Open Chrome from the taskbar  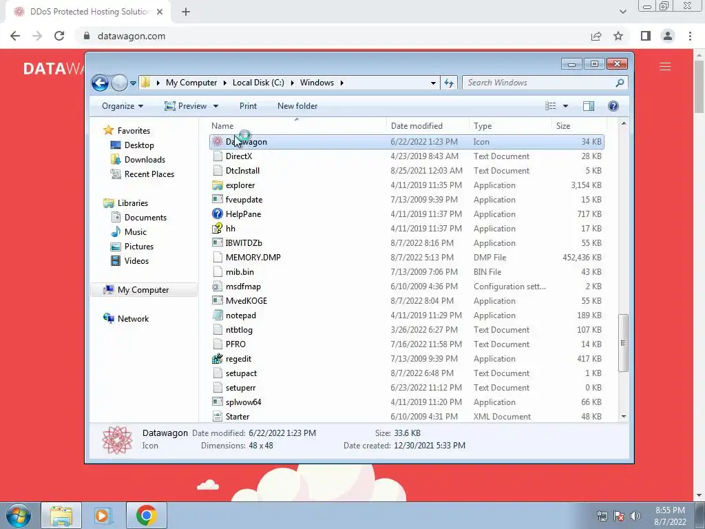pyautogui.click(x=147, y=515)
